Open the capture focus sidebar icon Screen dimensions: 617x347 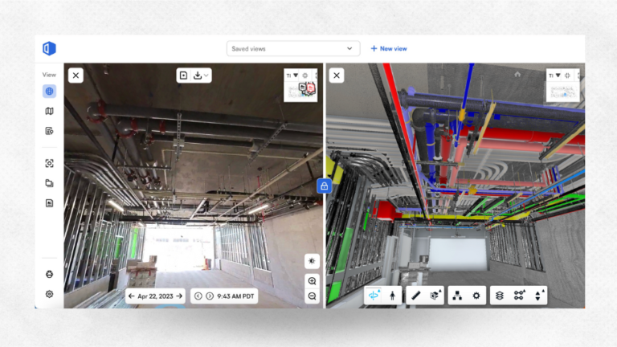tap(49, 163)
